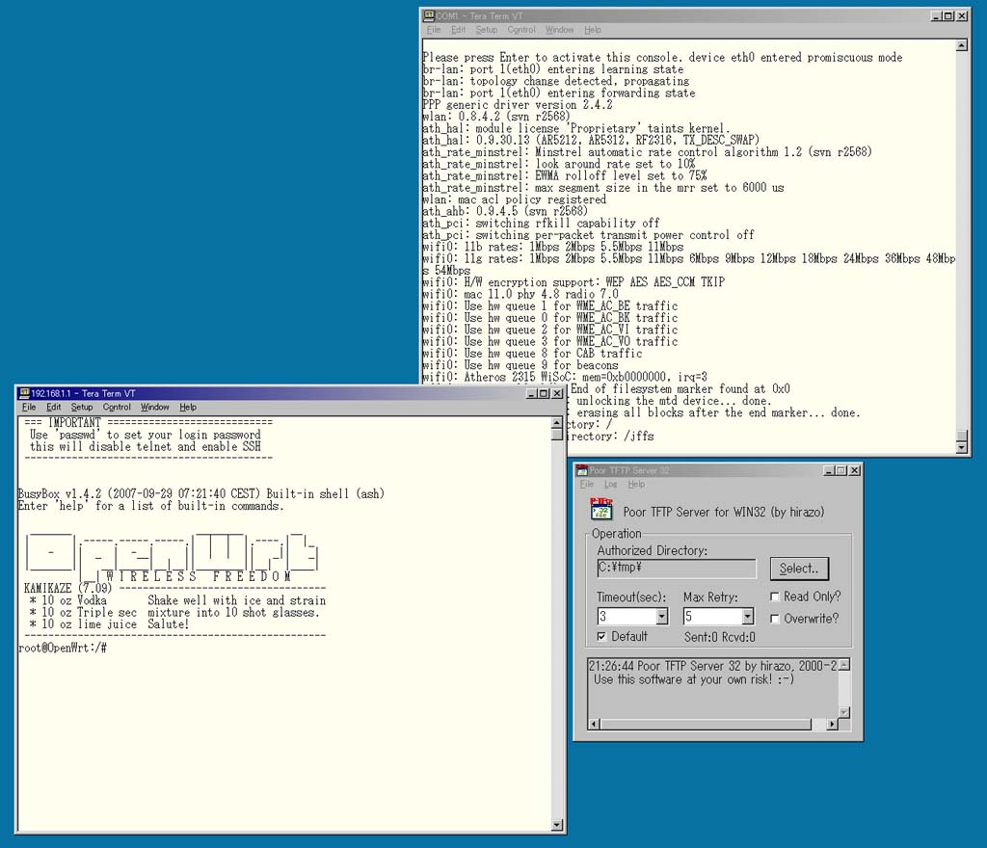Open Control menu in COM1 Tera Term
Image resolution: width=987 pixels, height=848 pixels.
521,30
